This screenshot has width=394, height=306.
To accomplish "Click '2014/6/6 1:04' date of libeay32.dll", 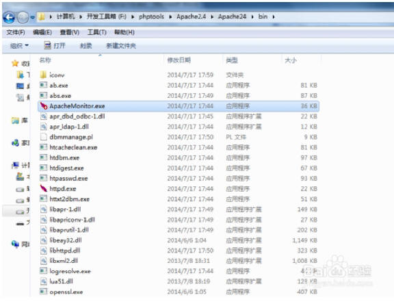I will point(187,240).
